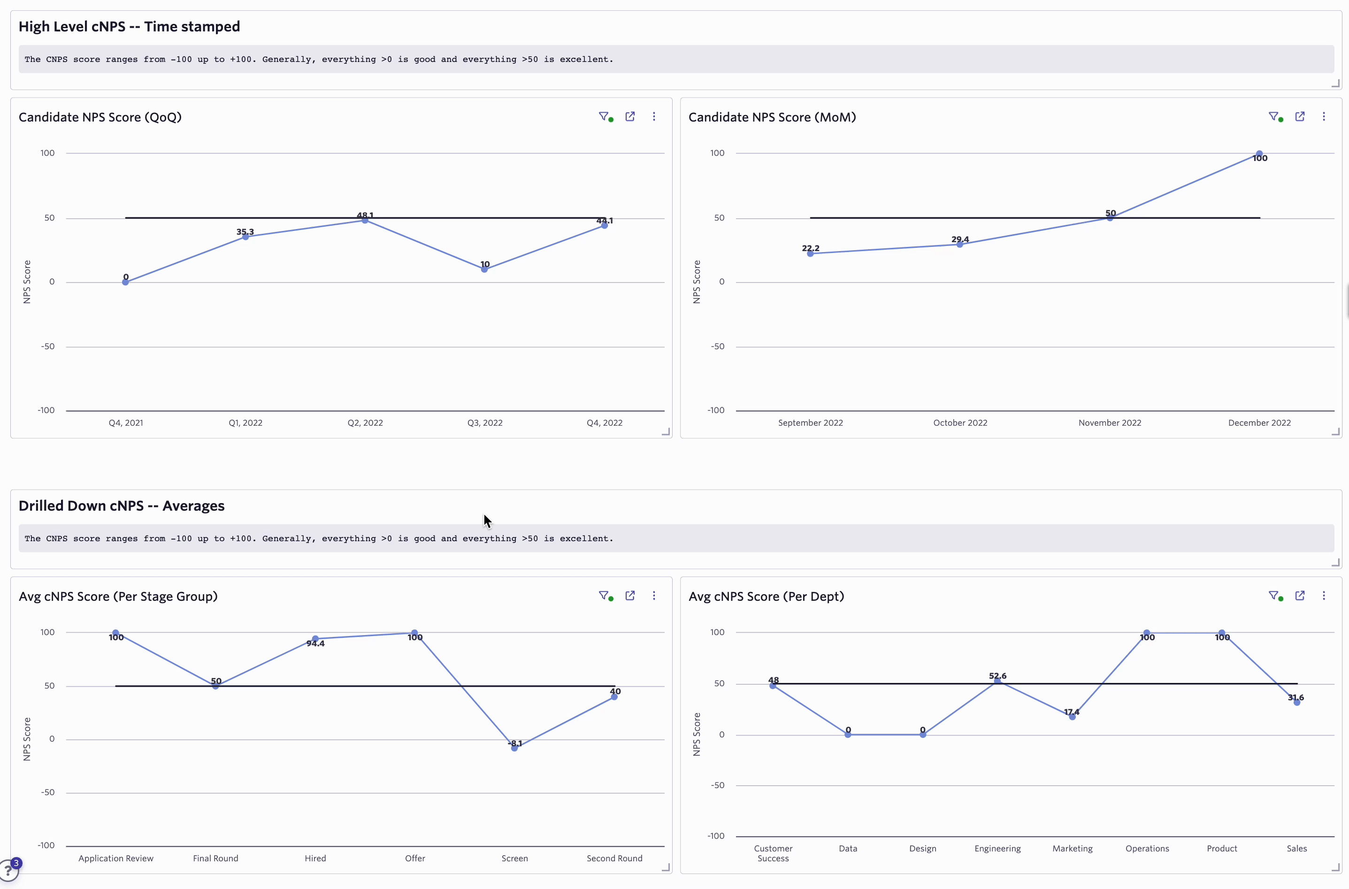Select the Screen stage point at -8.1
Screen dimensions: 1349x889
coord(514,748)
